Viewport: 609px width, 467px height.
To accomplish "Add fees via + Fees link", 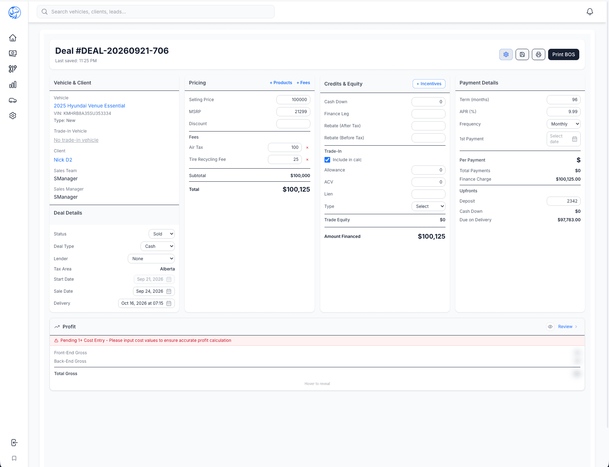I will point(303,83).
